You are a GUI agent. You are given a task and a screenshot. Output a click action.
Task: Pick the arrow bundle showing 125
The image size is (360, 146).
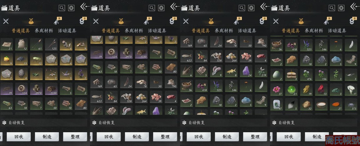[51, 44]
